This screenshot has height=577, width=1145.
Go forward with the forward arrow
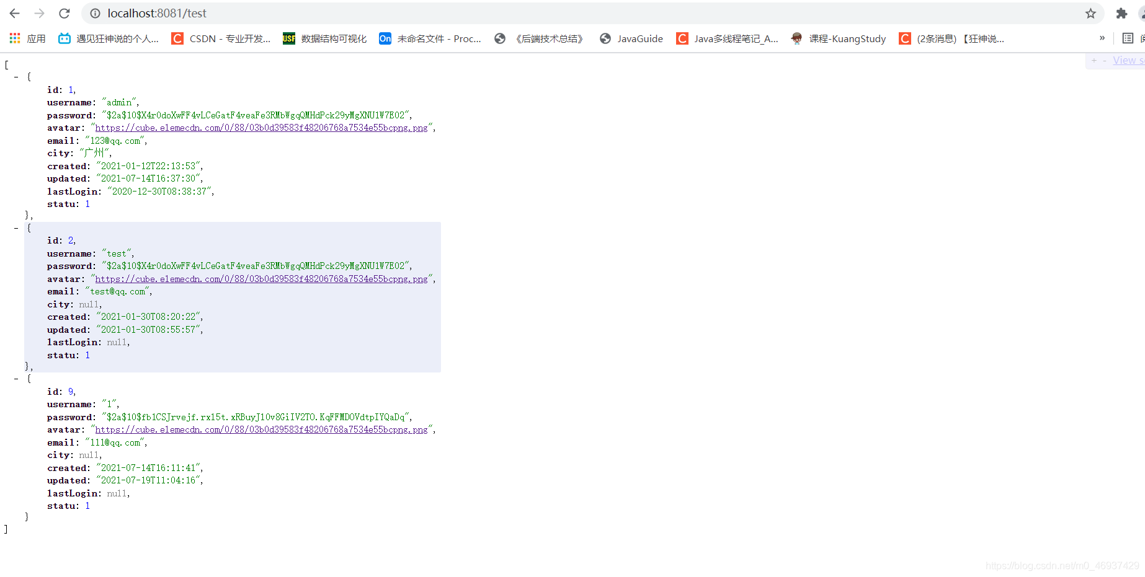click(40, 13)
